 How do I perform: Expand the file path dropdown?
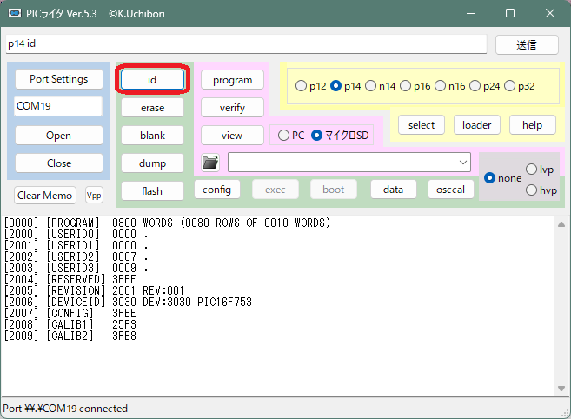462,163
